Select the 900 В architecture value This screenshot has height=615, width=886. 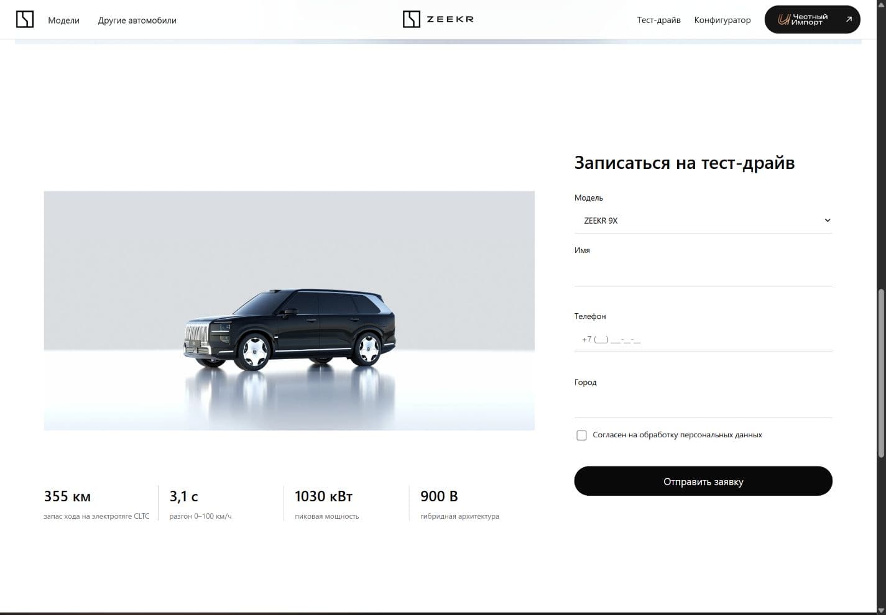tap(439, 496)
